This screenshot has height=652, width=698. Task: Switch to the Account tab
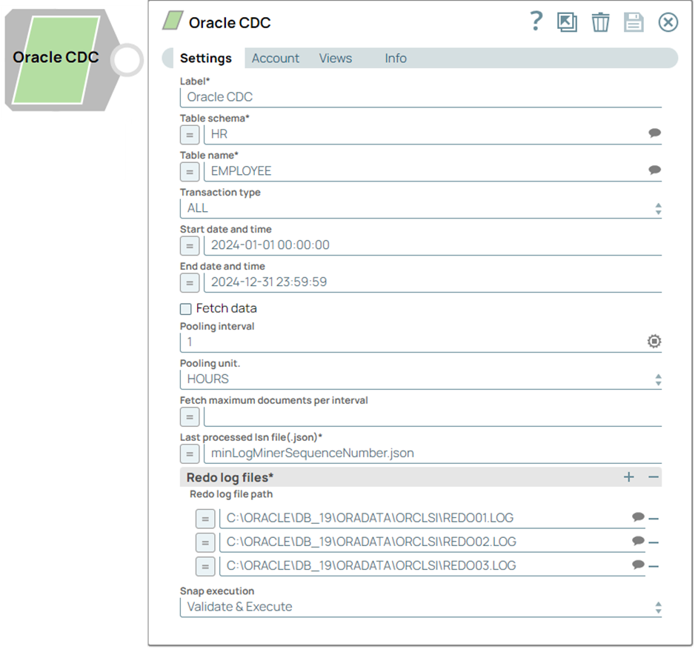(275, 58)
